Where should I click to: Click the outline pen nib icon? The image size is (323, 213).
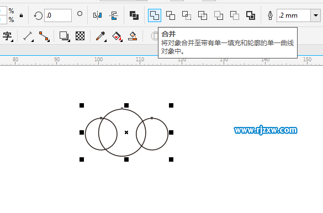(x=270, y=15)
